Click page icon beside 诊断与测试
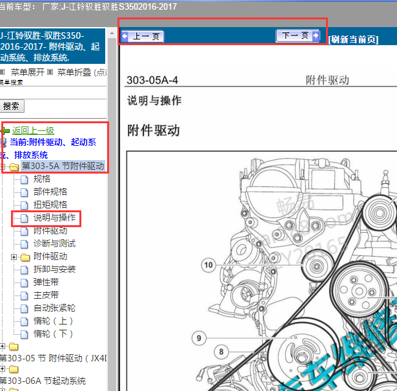 [25, 245]
